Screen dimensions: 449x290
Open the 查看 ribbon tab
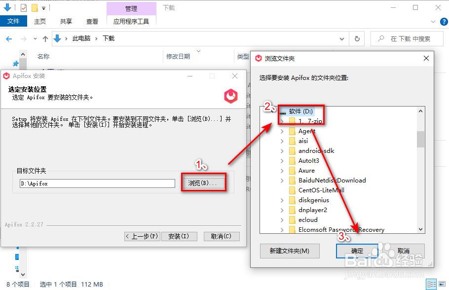92,21
